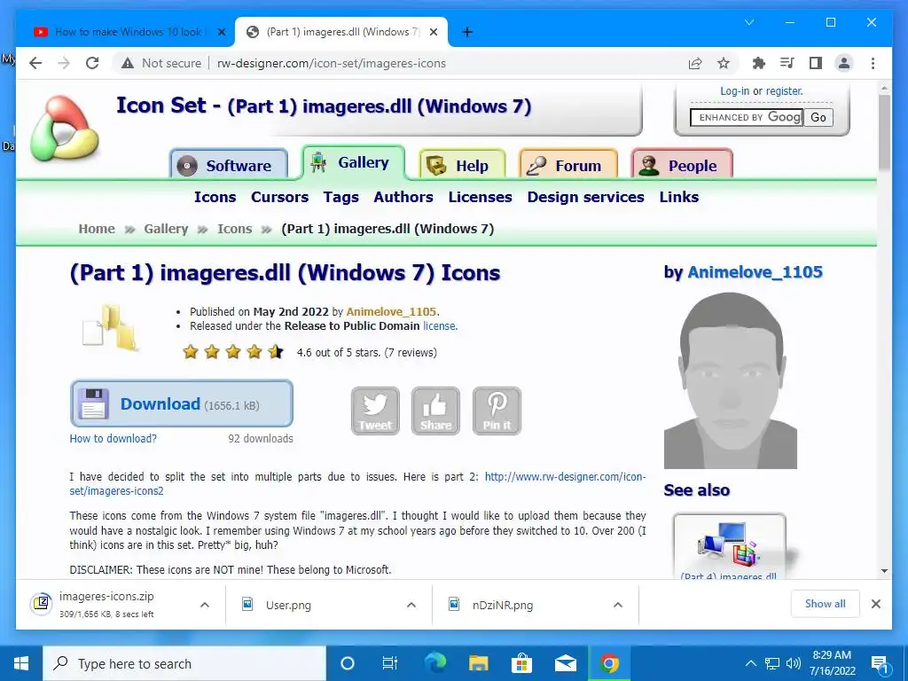This screenshot has height=681, width=908.
Task: Click the share page icon in address bar
Action: [695, 63]
